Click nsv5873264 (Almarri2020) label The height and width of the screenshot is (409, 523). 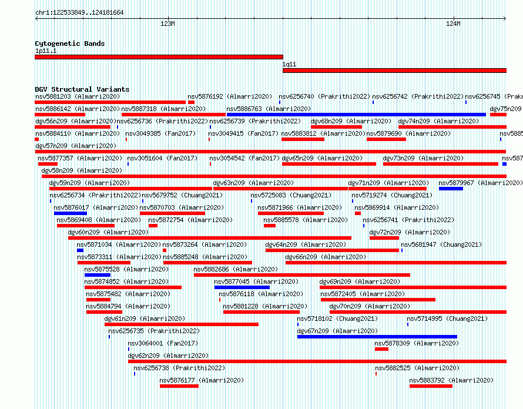point(204,244)
